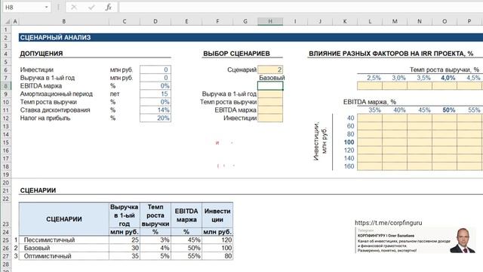
Task: Click the investment value 100 row label
Action: coord(349,142)
